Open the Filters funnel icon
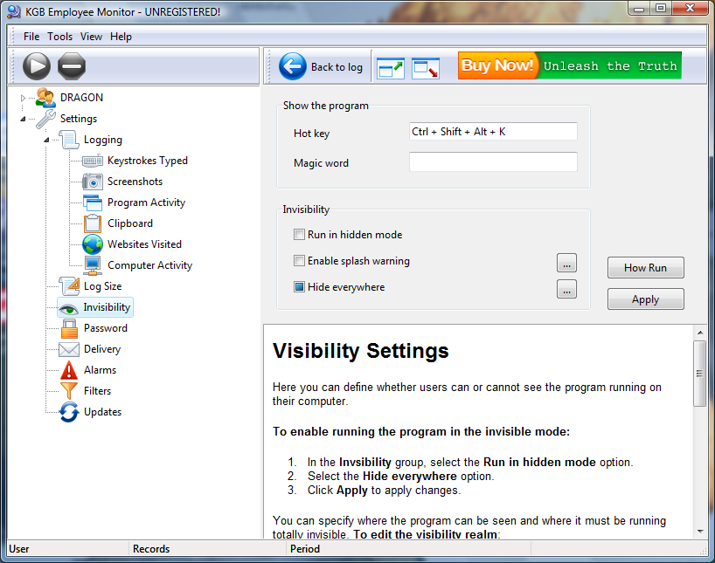The width and height of the screenshot is (715, 563). (69, 391)
